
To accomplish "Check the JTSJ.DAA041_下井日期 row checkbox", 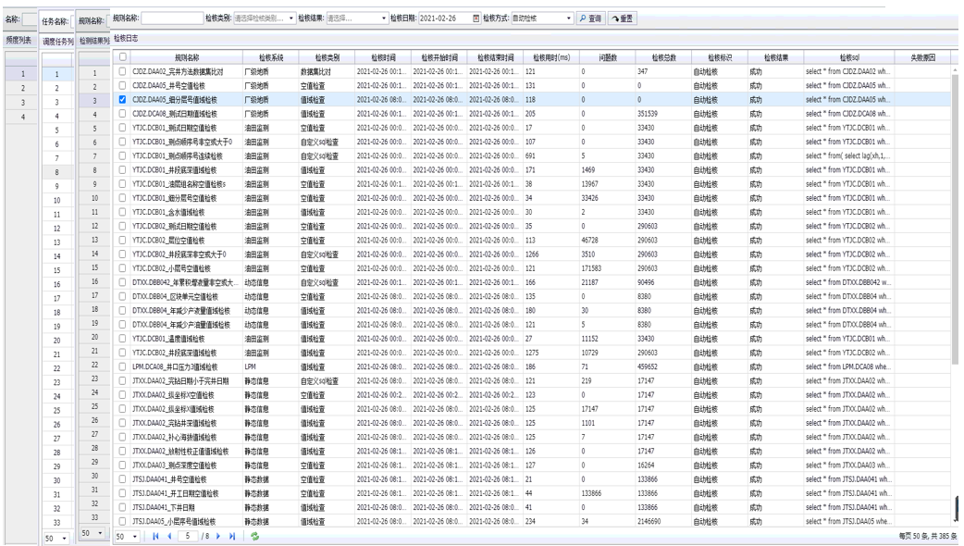I will point(122,507).
